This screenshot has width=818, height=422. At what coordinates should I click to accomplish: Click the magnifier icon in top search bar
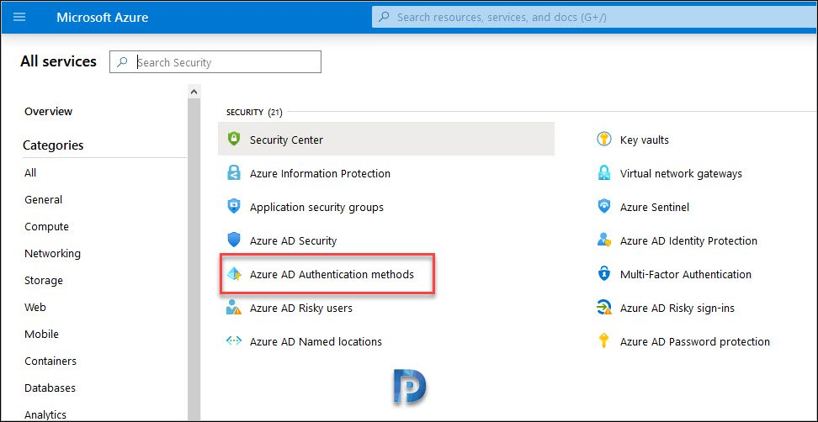(x=384, y=17)
